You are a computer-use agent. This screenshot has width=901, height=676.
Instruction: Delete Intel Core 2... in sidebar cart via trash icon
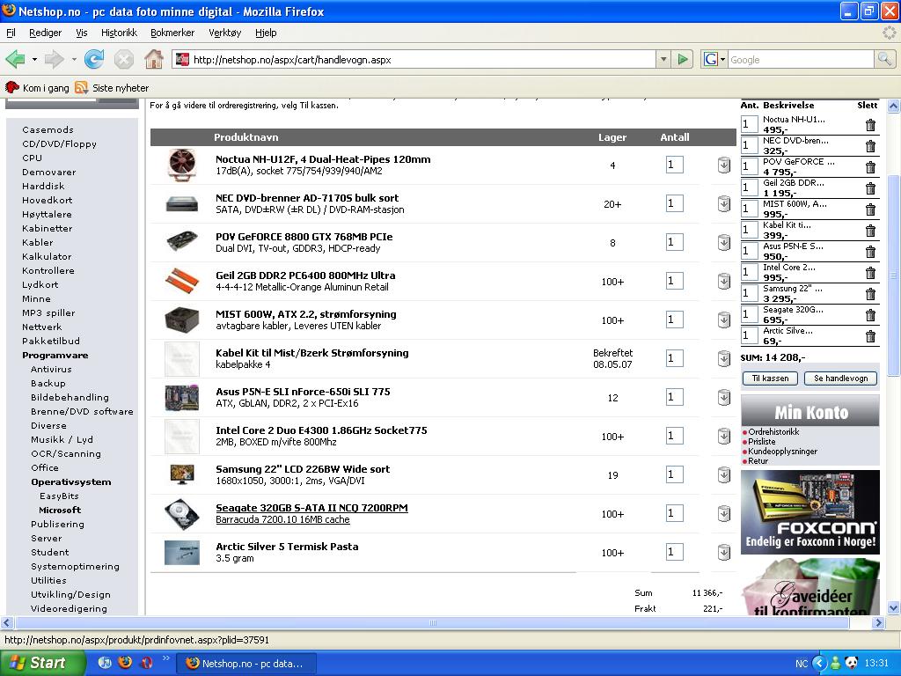pyautogui.click(x=870, y=273)
